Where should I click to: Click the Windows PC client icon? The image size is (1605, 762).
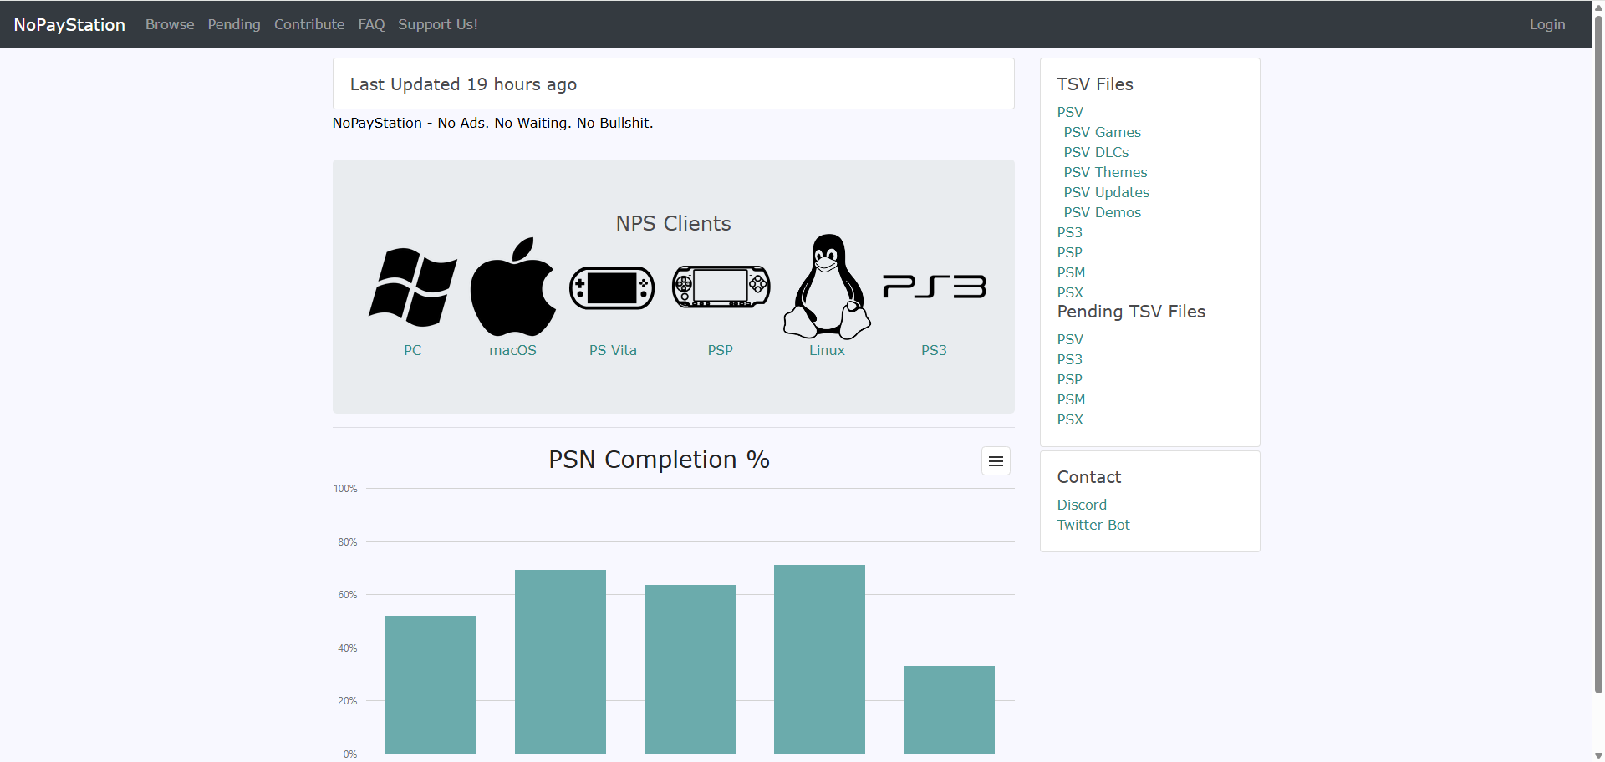coord(413,287)
